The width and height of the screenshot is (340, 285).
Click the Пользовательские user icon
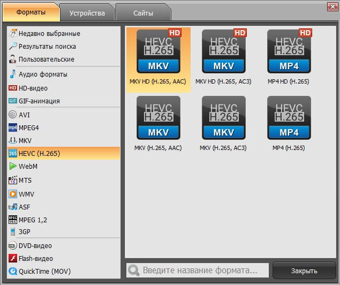click(13, 59)
